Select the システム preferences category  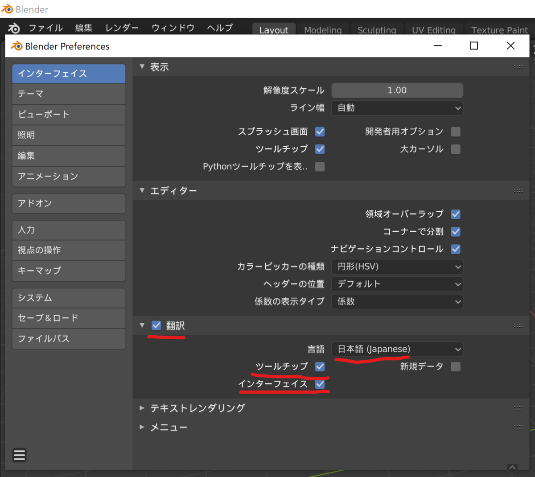pyautogui.click(x=69, y=298)
